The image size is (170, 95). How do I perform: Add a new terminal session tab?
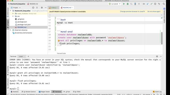[28, 56]
